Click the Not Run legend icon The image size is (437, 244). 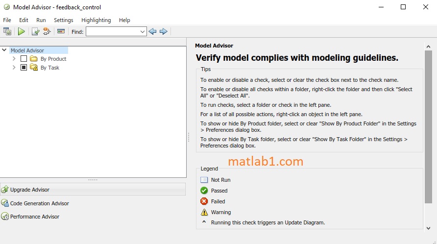point(204,180)
